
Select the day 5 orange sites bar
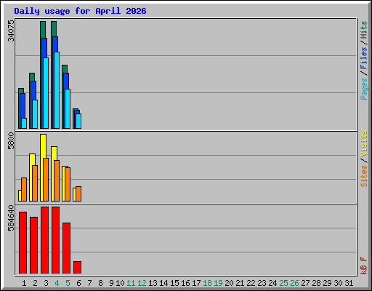[x=68, y=184]
